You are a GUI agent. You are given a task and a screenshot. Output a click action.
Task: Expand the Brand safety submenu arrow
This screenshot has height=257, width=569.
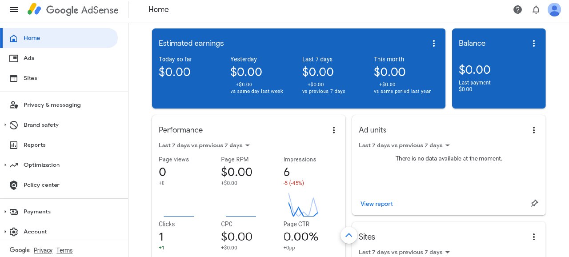tap(5, 125)
